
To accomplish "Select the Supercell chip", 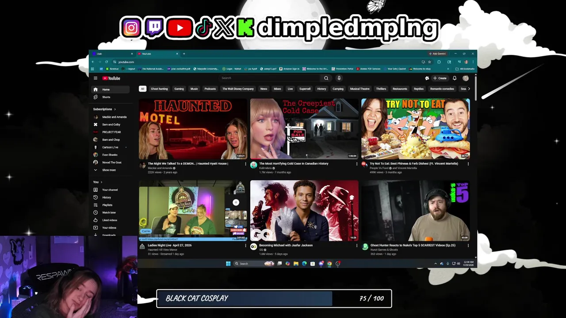I will coord(305,89).
